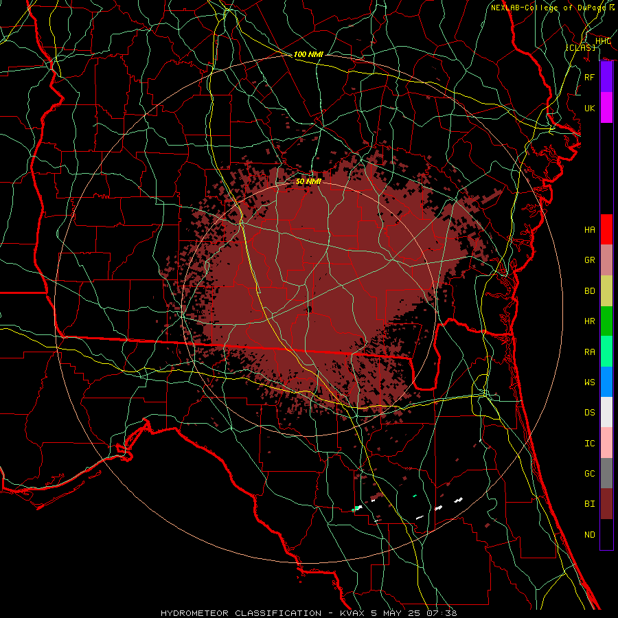The image size is (618, 618).
Task: Click the 'ND' legend label
Action: [x=590, y=535]
